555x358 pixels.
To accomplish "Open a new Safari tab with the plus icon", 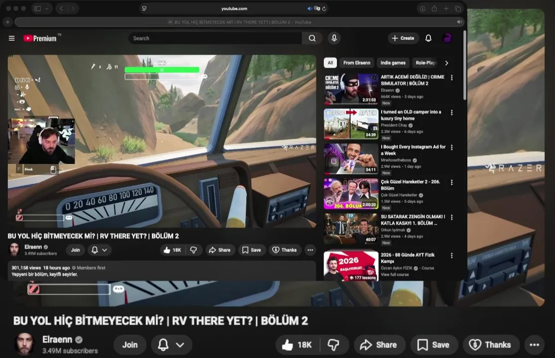I will point(446,9).
